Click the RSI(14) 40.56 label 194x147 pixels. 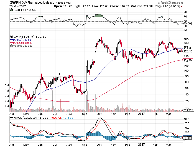pyautogui.click(x=24, y=10)
